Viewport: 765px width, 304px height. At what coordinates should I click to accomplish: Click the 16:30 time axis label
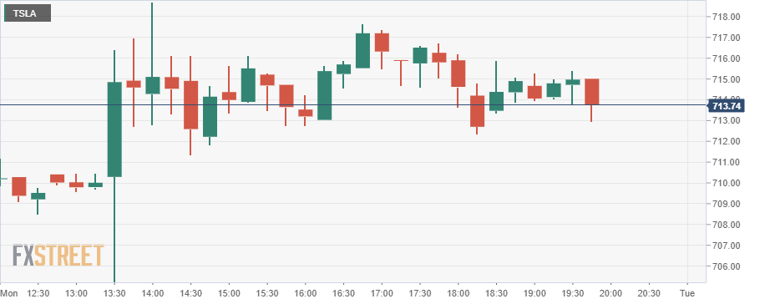343,293
